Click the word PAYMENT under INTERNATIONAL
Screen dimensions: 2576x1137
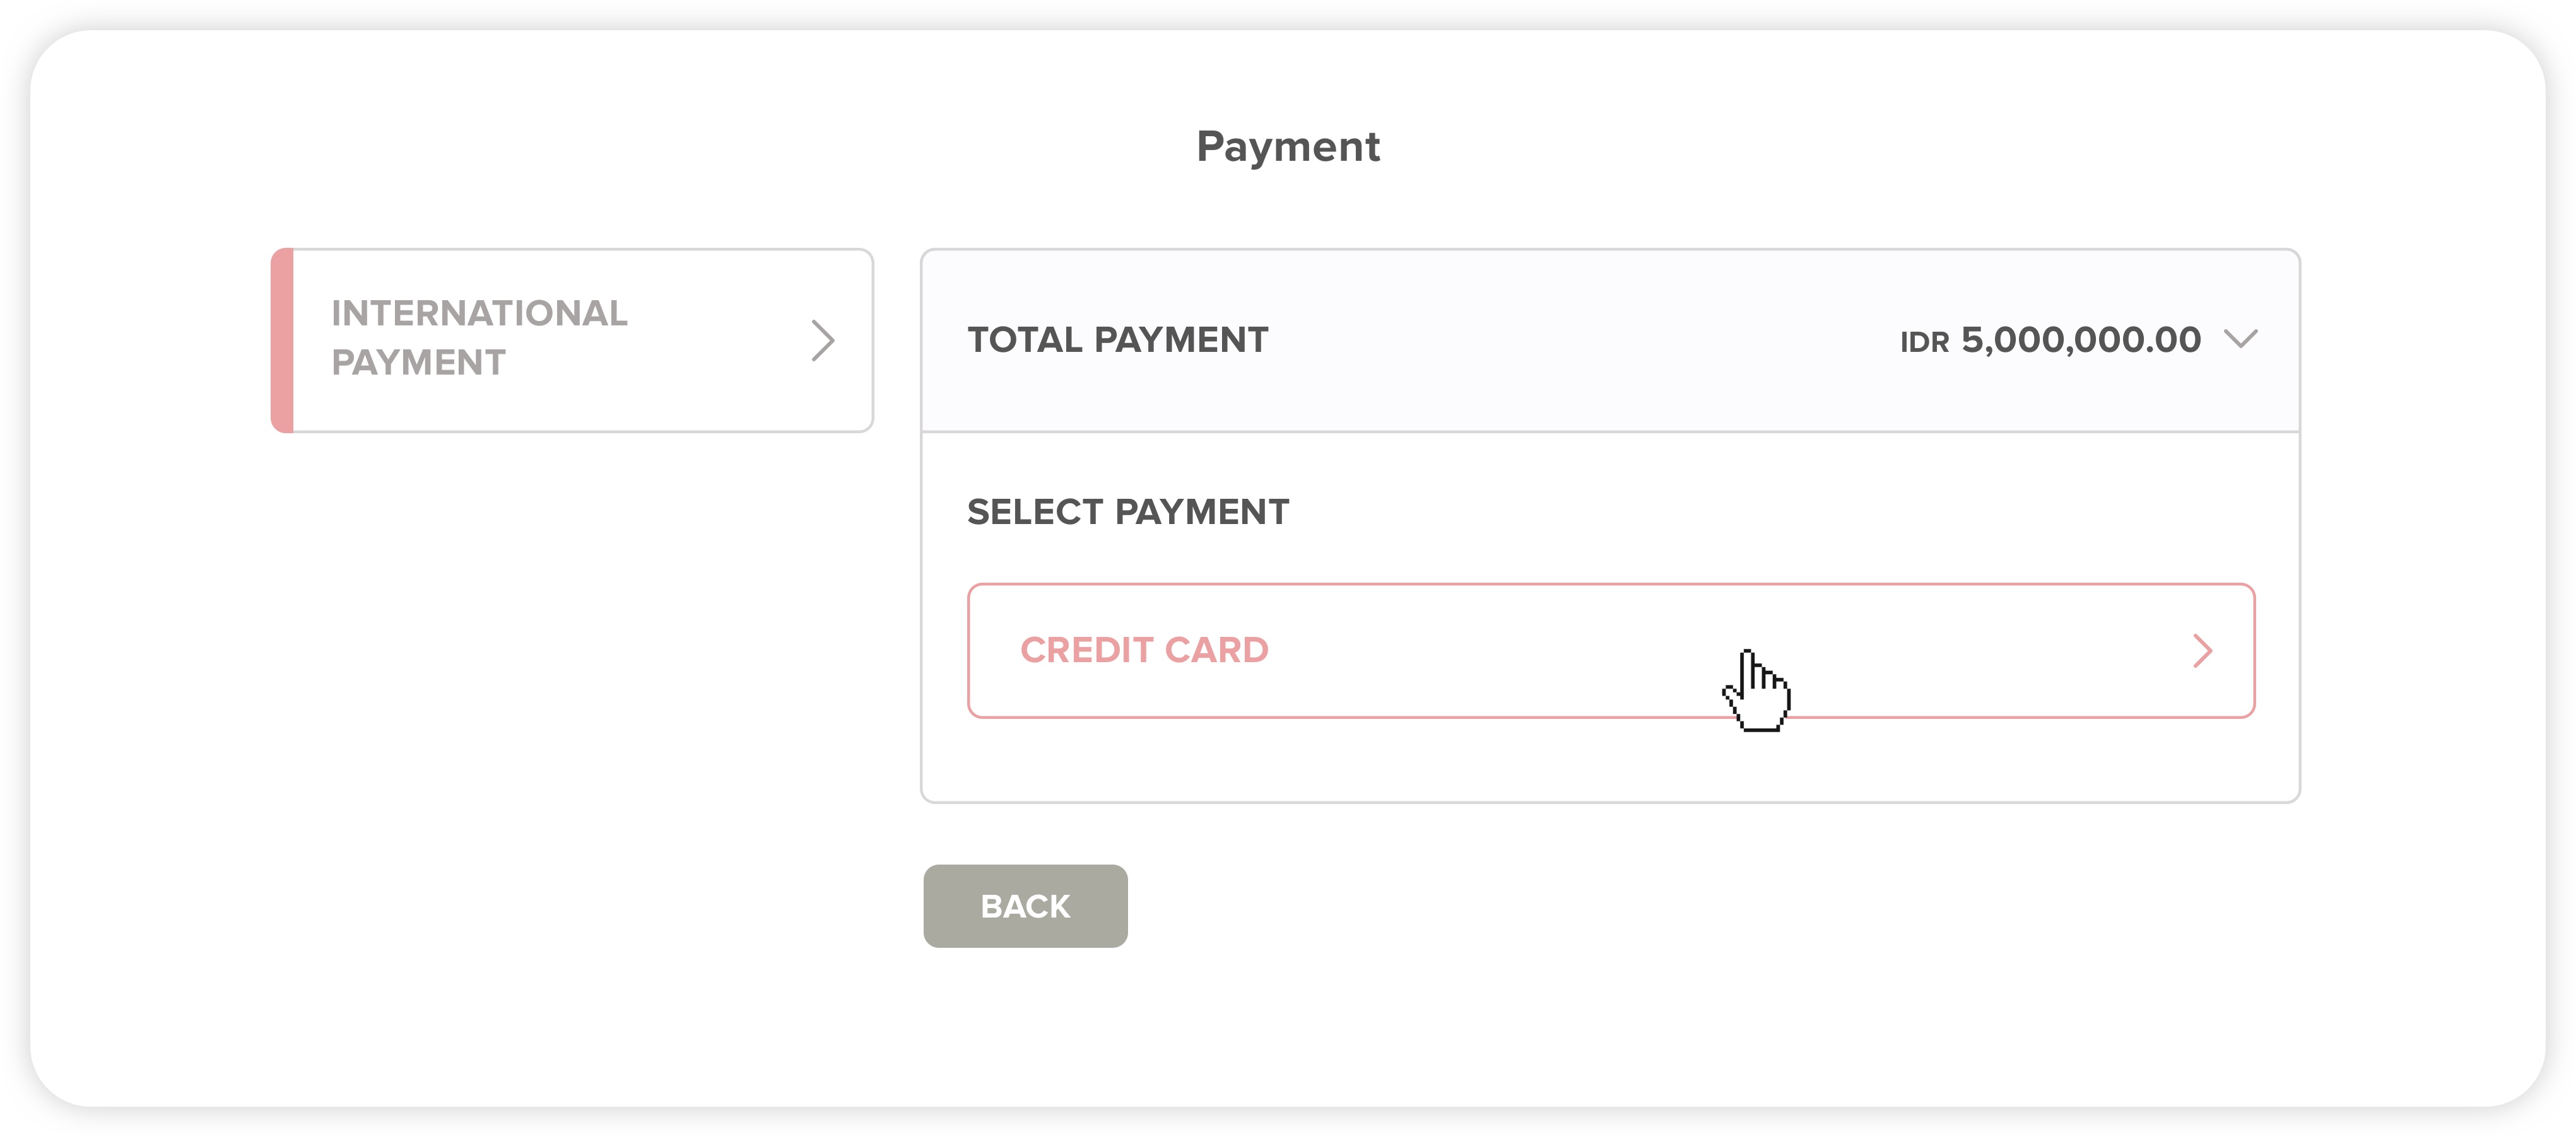click(x=418, y=362)
